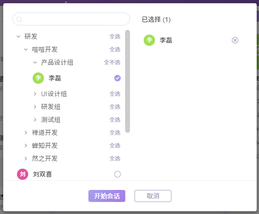This screenshot has width=259, height=214.
Task: Uncheck the 李磊 contact checkmark
Action: 118,78
